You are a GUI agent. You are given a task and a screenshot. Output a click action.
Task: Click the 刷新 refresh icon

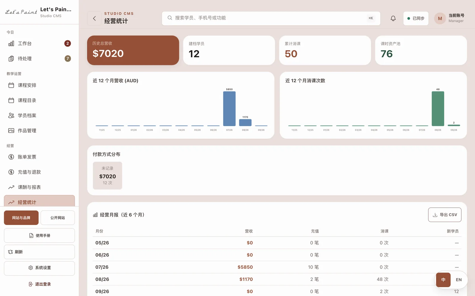tap(10, 252)
